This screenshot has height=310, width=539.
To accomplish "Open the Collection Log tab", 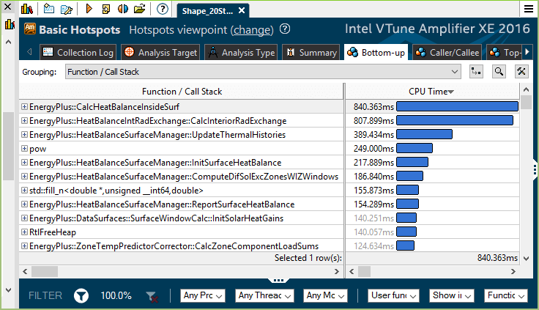I will pyautogui.click(x=78, y=52).
